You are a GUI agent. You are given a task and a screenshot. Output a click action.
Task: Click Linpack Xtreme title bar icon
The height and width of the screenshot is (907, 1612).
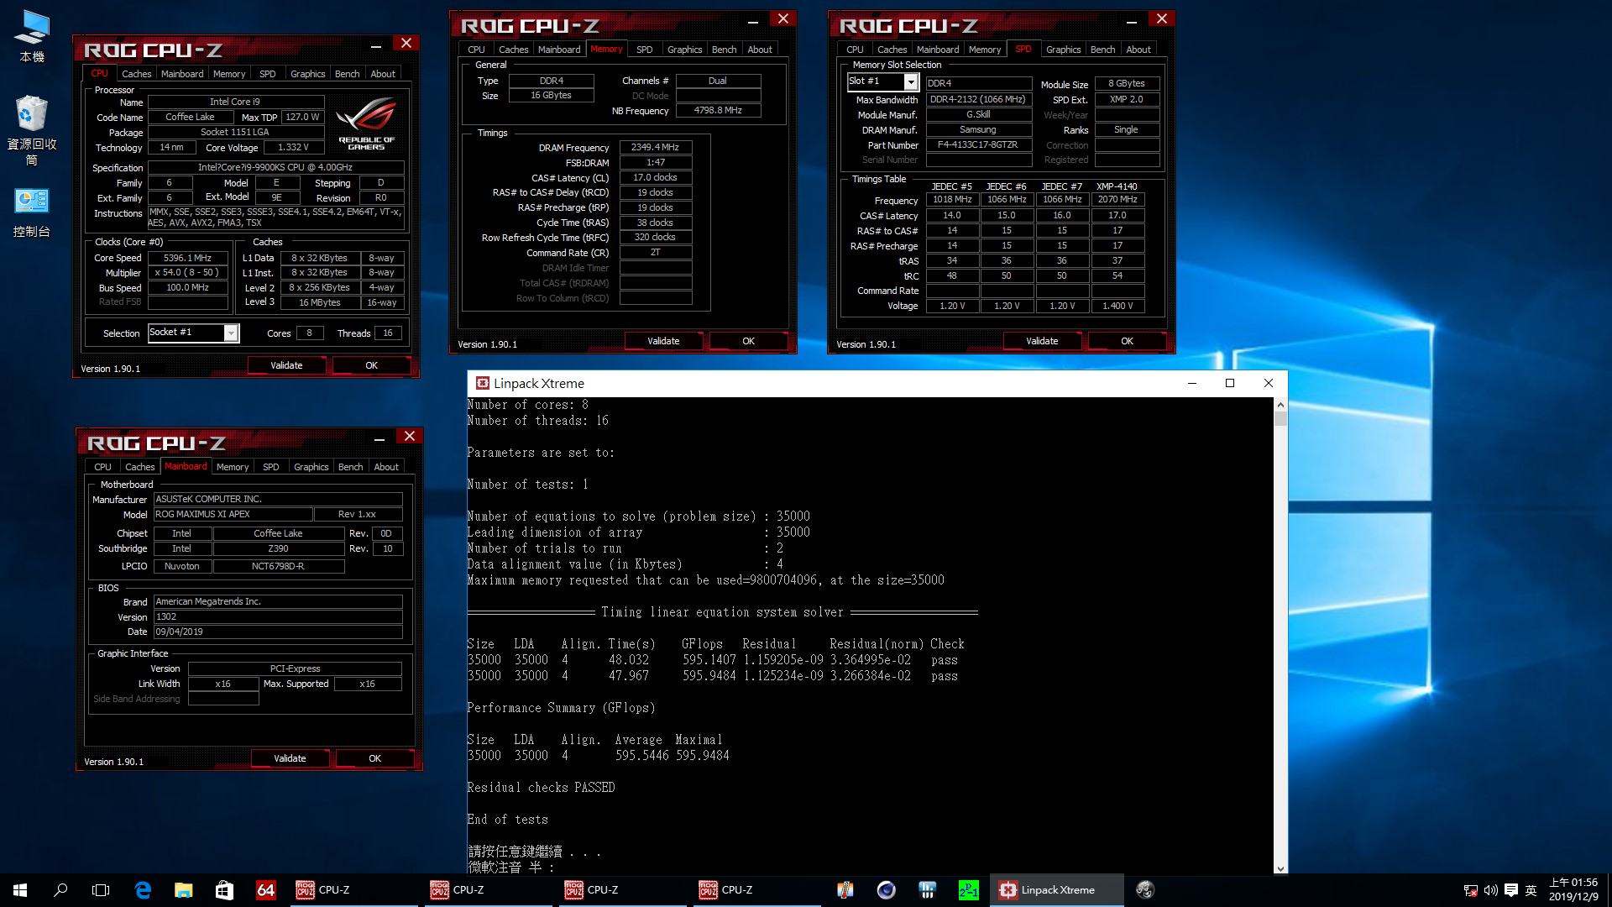[483, 383]
